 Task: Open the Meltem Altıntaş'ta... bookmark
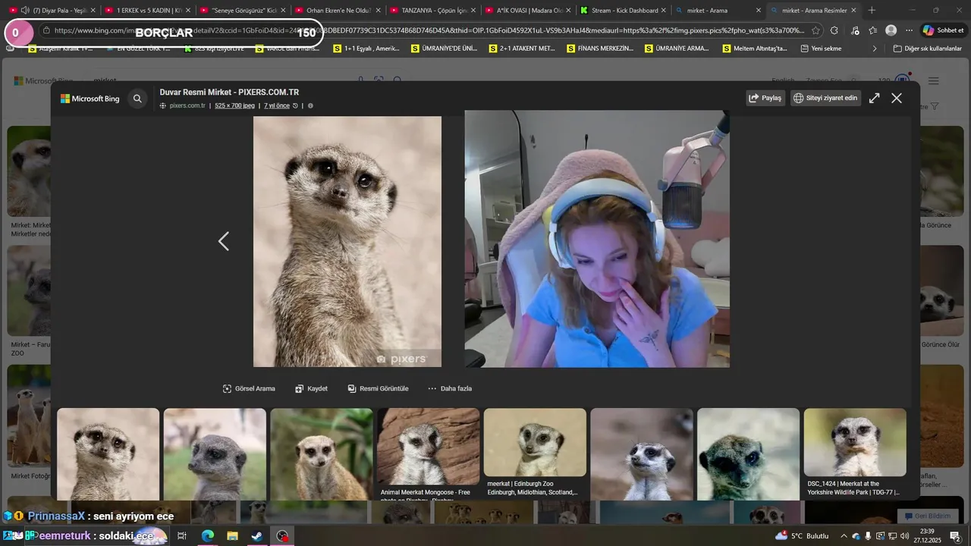[x=755, y=49]
